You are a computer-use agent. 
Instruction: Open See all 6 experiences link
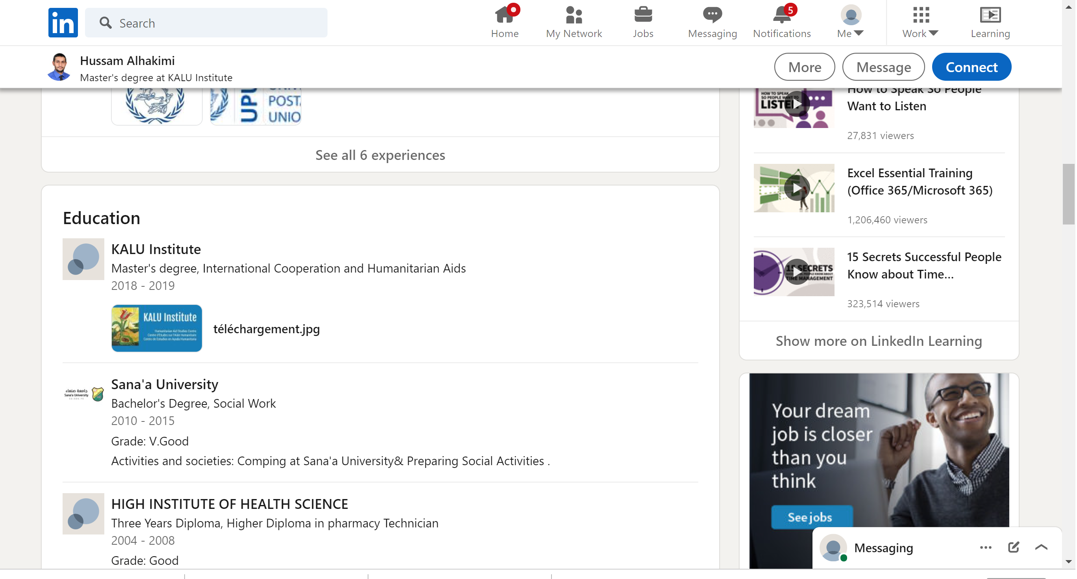click(x=380, y=155)
